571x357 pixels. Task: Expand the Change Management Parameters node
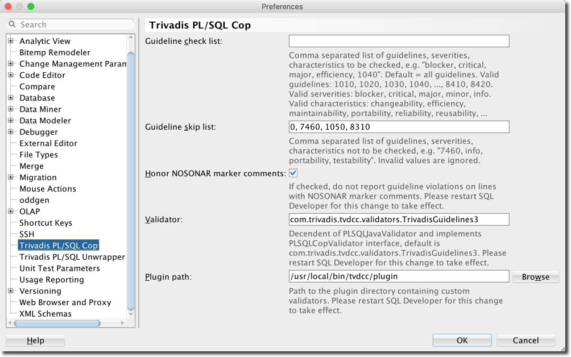click(x=11, y=64)
